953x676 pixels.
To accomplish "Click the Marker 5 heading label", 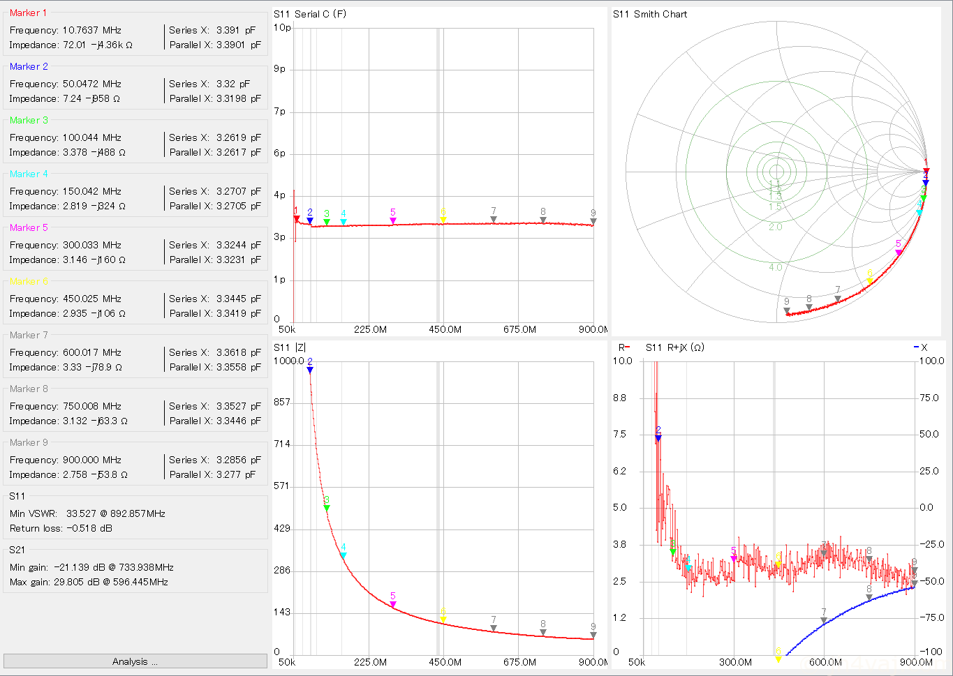I will coord(29,227).
